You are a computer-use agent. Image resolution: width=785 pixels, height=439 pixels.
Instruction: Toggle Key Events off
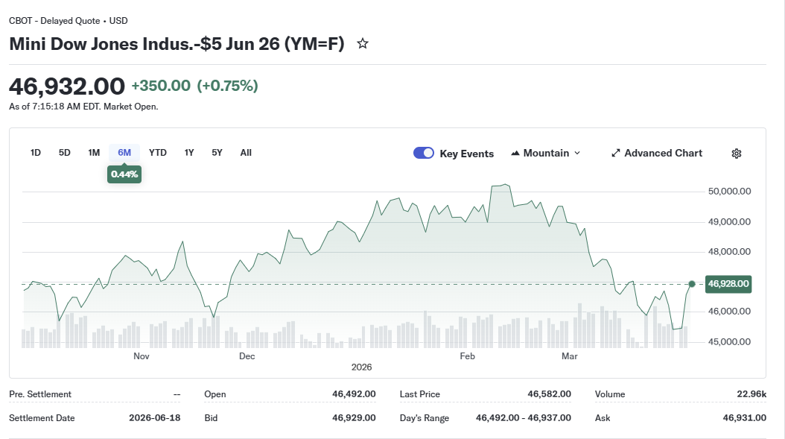(423, 152)
